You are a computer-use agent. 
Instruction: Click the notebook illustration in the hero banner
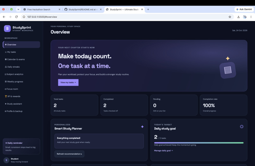tap(228, 70)
